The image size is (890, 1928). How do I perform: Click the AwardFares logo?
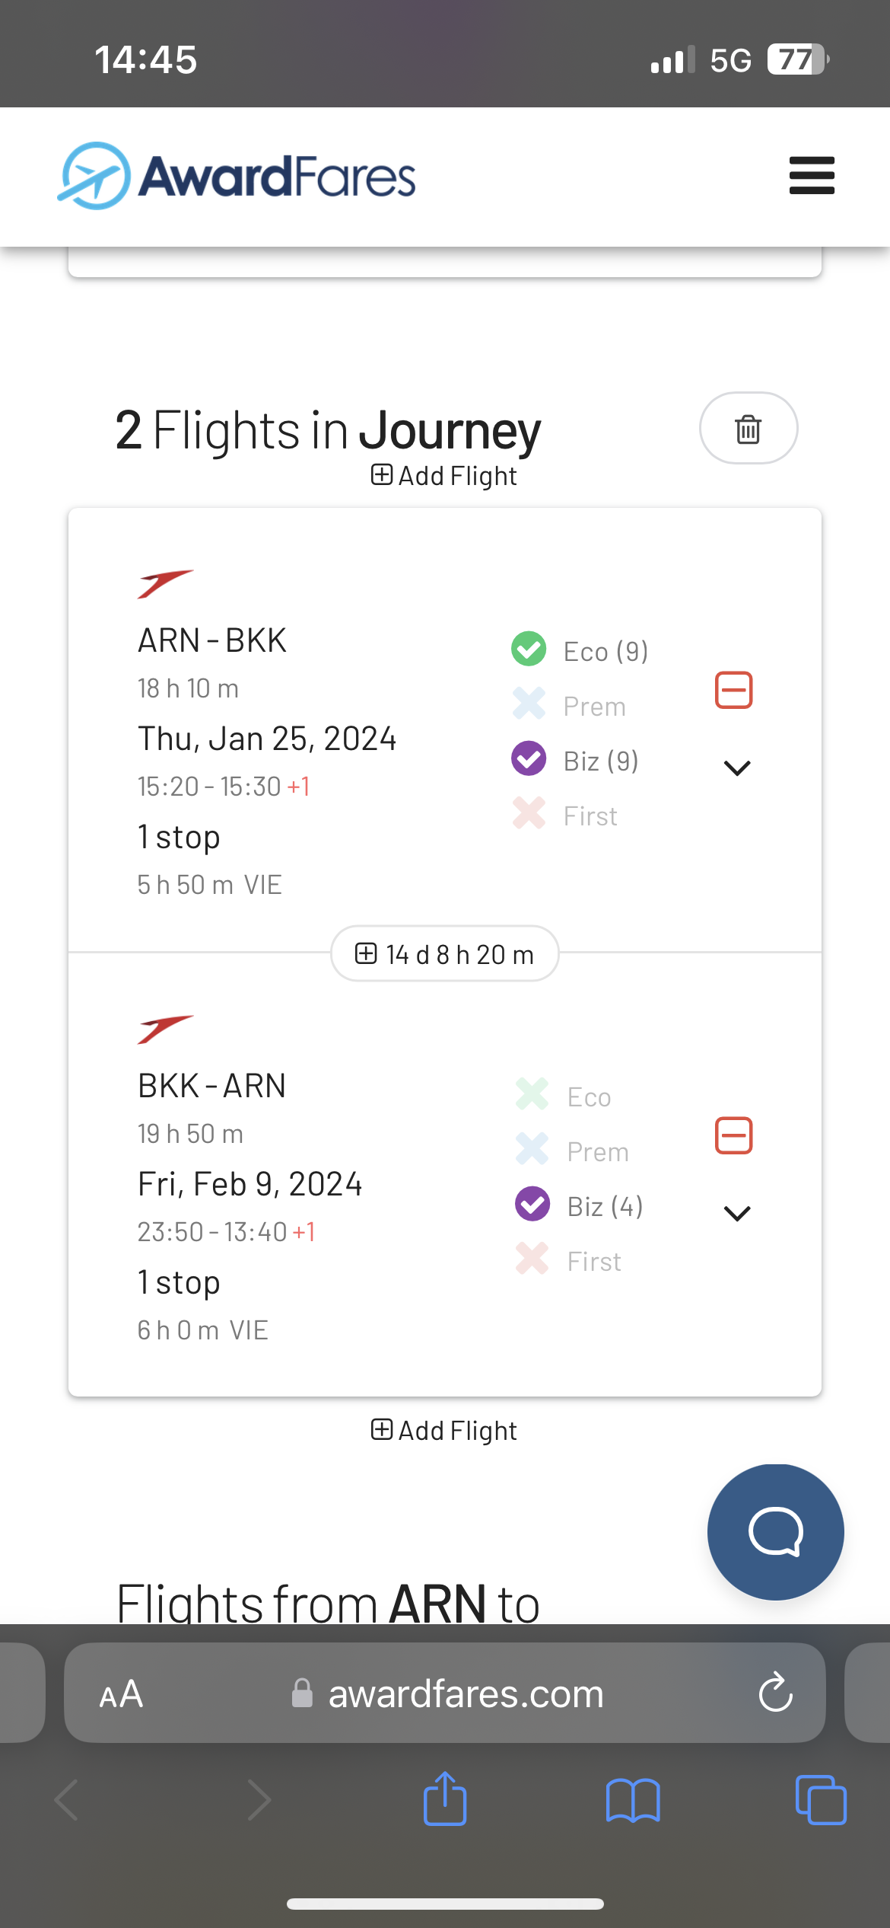point(237,176)
